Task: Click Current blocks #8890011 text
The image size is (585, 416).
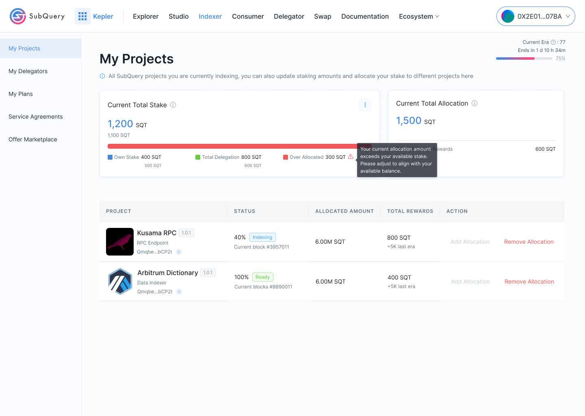Action: [x=263, y=287]
